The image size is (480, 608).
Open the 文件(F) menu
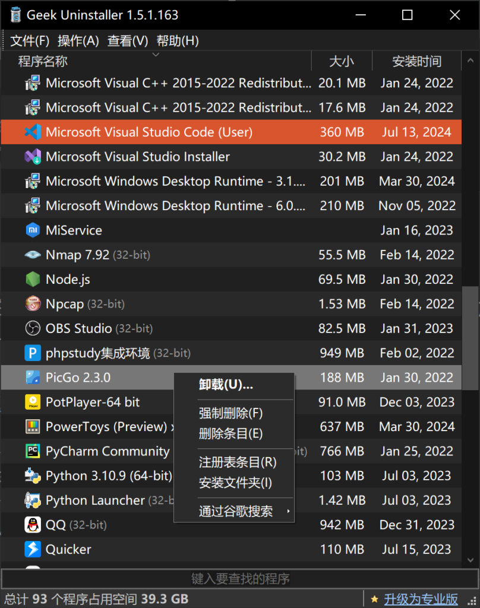coord(30,41)
